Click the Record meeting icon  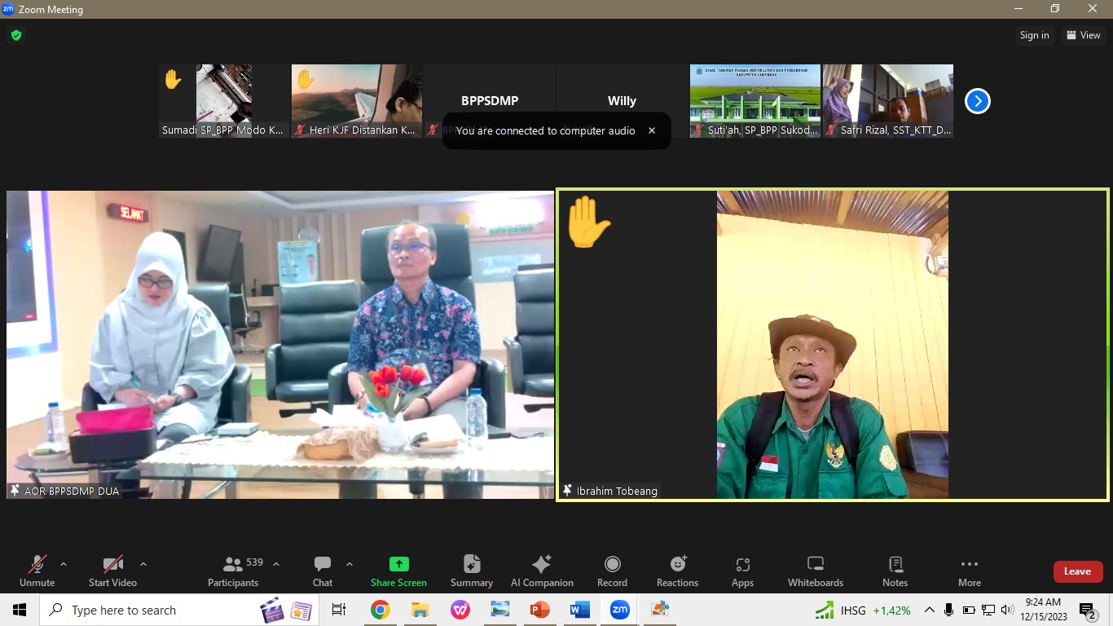click(x=612, y=571)
